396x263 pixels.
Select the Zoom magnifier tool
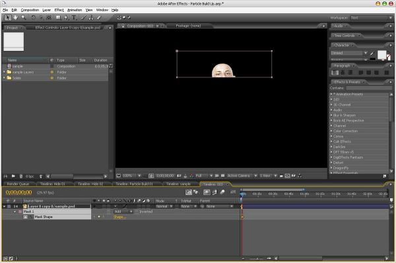point(24,17)
